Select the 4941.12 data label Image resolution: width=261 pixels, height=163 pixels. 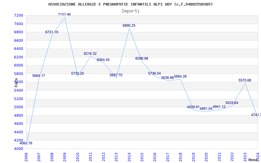(219, 107)
